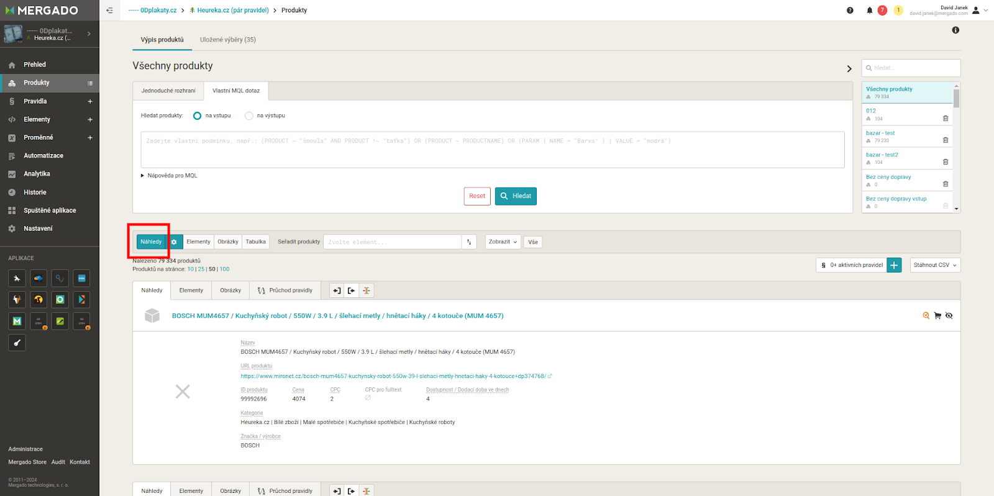Open the green M app icon
The height and width of the screenshot is (496, 994).
(x=17, y=321)
